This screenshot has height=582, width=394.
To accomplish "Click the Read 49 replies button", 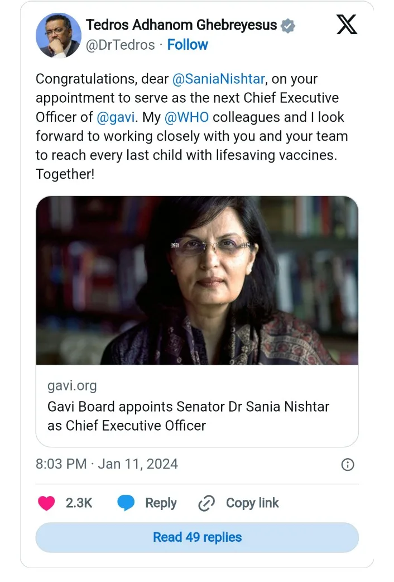I will [197, 537].
